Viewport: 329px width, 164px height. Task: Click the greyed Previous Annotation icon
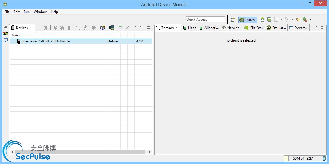[x=287, y=20]
